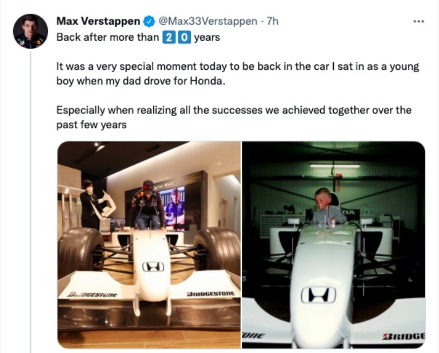Open Max Verstappen's profile avatar

[30, 31]
